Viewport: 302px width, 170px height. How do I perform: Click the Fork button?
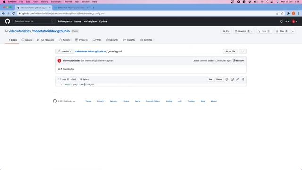[264, 31]
